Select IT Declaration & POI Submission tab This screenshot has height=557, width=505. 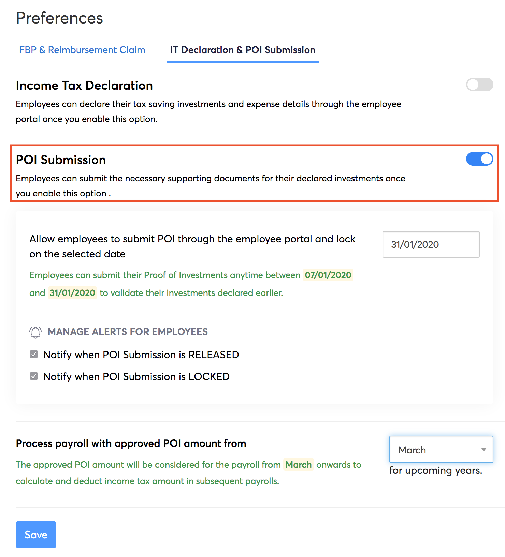243,50
